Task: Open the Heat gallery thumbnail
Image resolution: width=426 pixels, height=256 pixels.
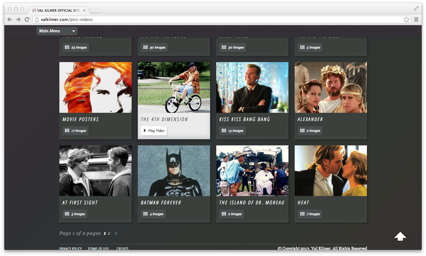Action: point(331,171)
